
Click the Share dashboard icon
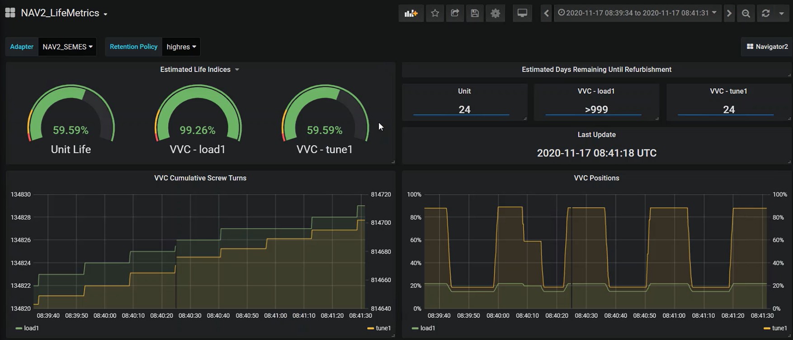(x=455, y=14)
